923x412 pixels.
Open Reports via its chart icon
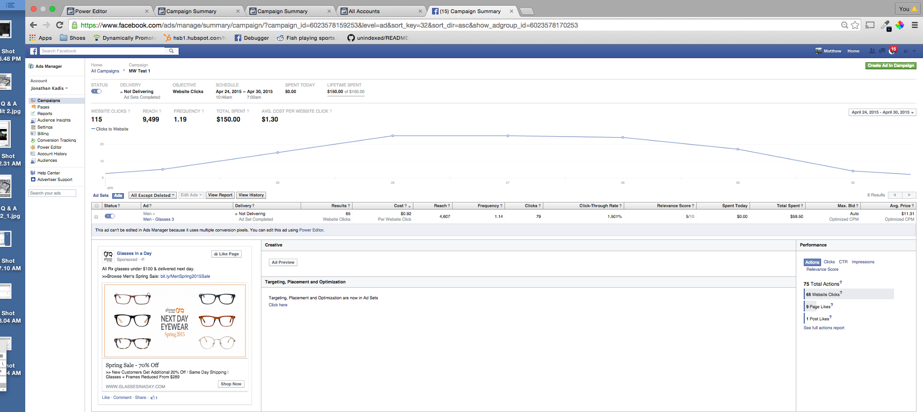click(33, 114)
